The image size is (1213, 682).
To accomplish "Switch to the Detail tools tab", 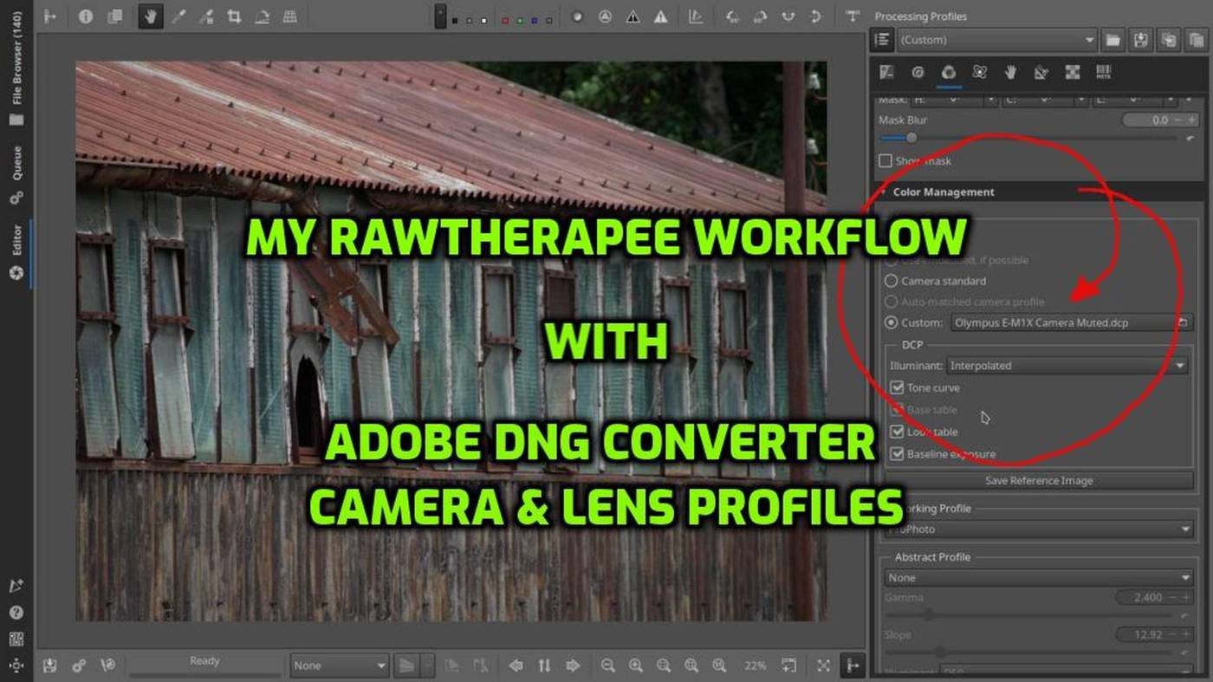I will (x=918, y=73).
